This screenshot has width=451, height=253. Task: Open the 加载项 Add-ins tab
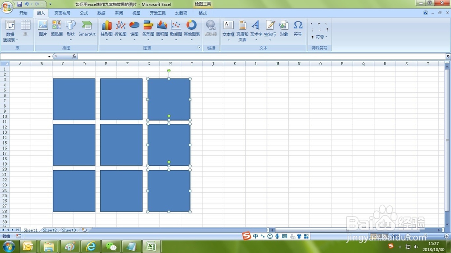click(x=181, y=13)
